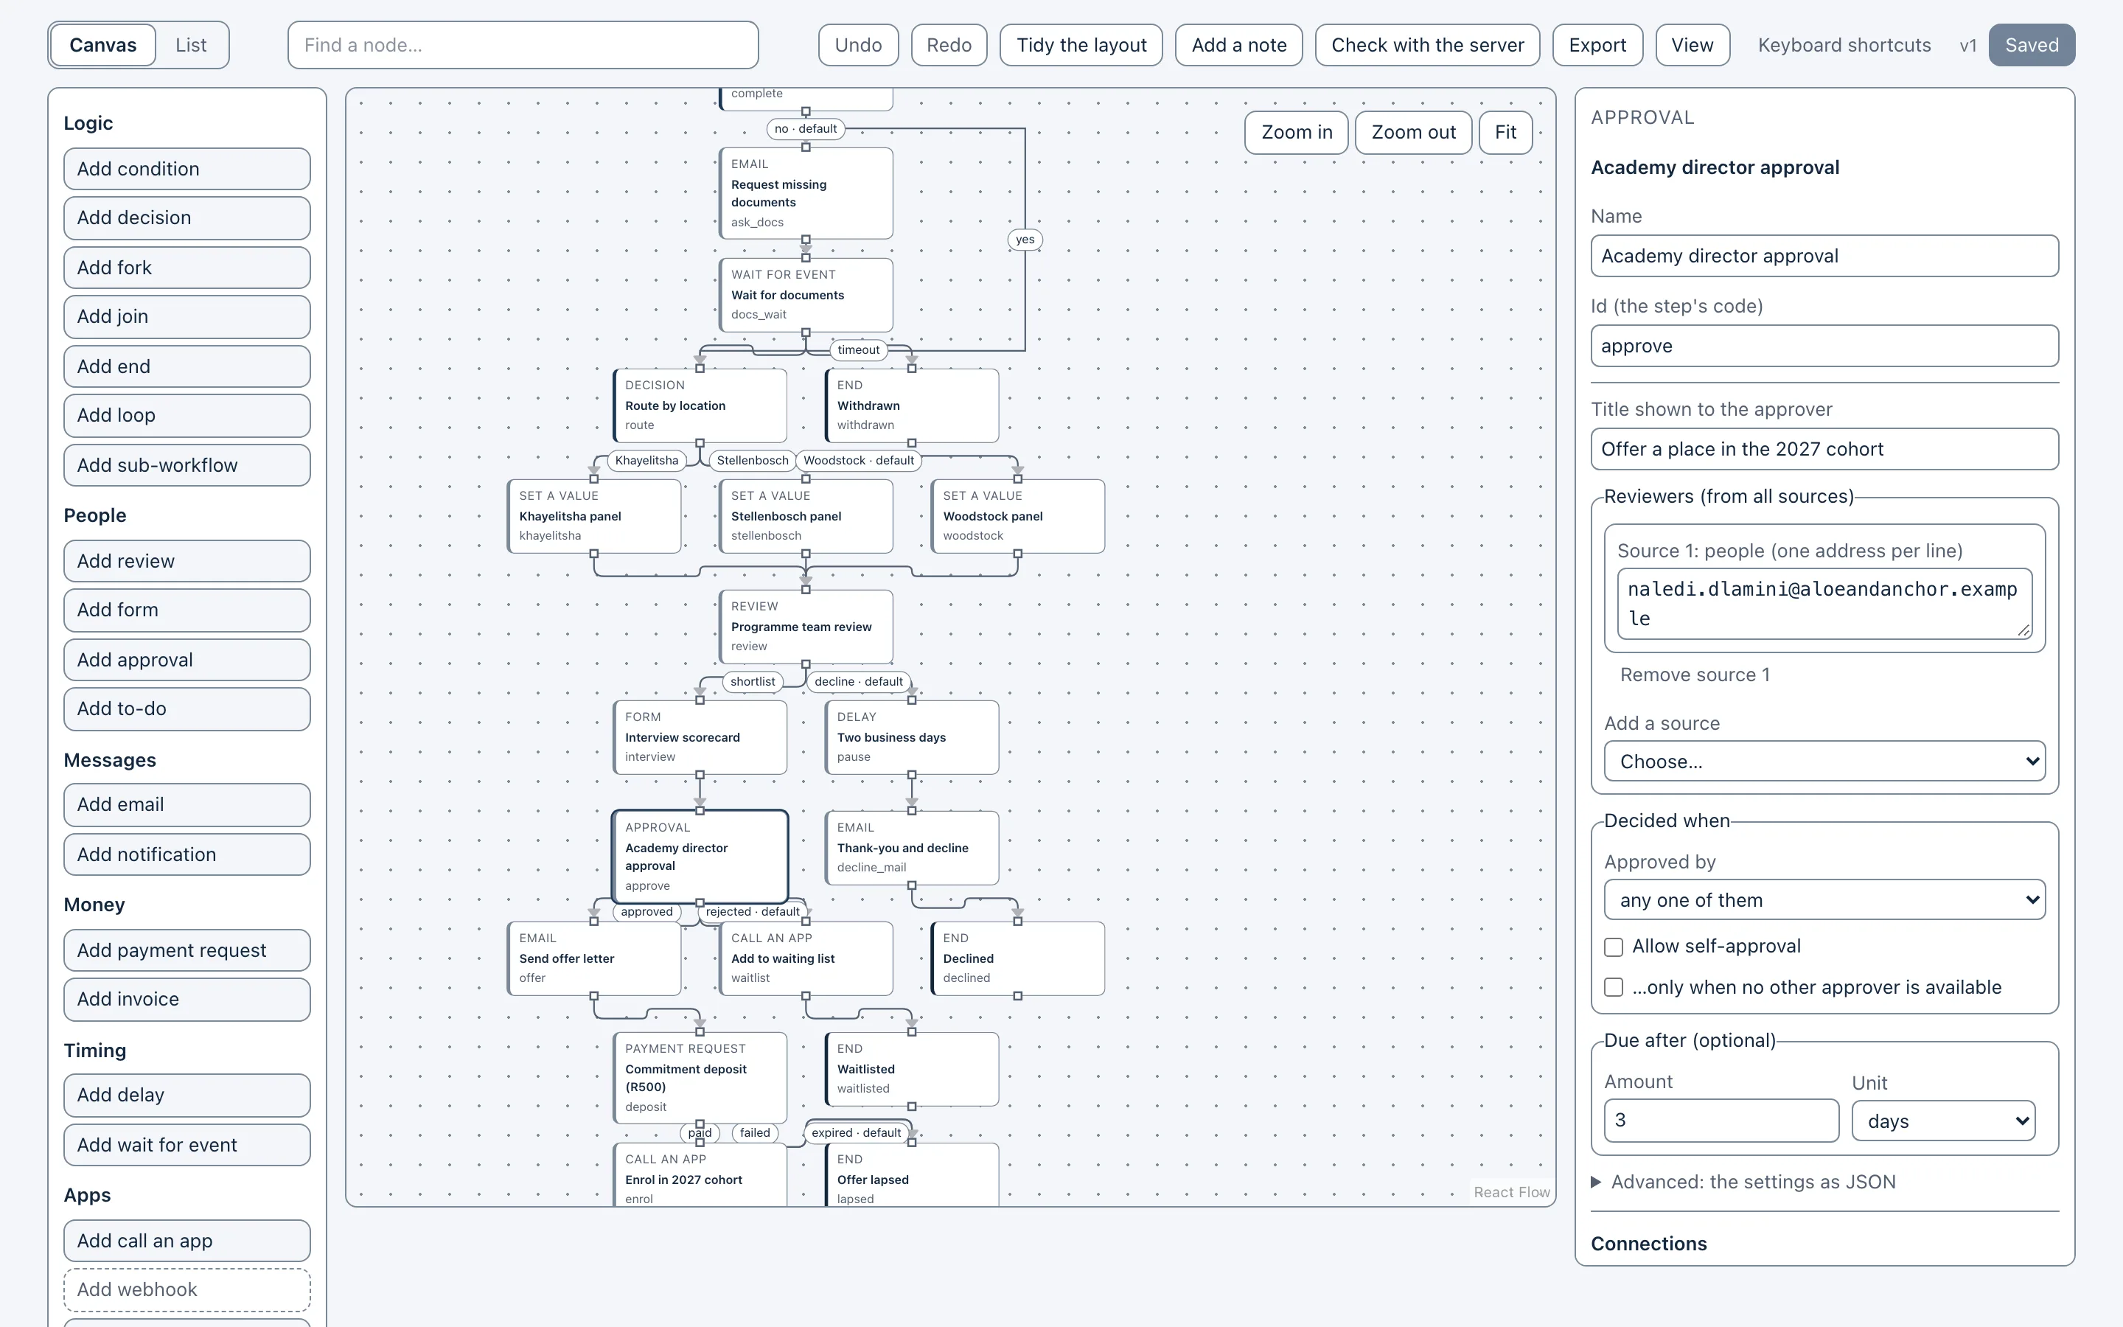
Task: Toggle Allow self-approval checkbox
Action: pyautogui.click(x=1614, y=947)
